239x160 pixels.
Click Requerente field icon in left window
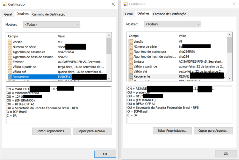point(10,77)
